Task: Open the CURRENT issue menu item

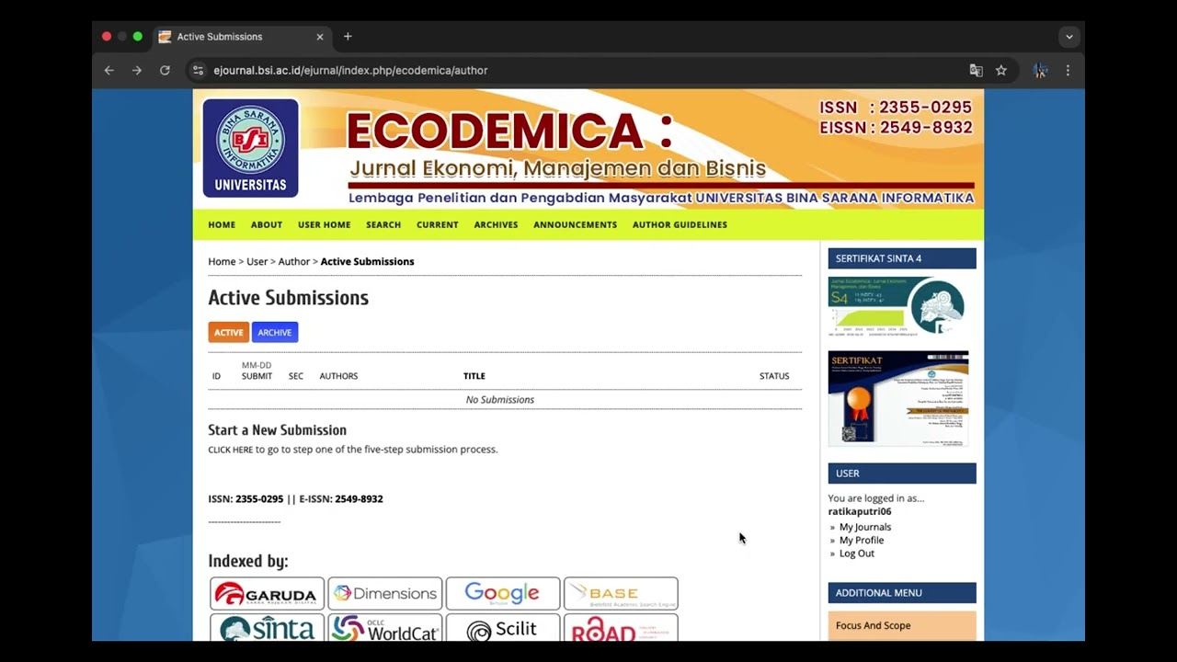Action: tap(438, 224)
